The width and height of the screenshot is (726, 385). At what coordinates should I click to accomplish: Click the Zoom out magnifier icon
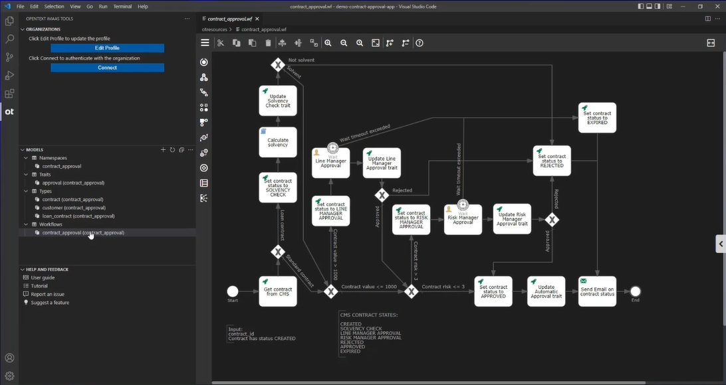(x=344, y=43)
